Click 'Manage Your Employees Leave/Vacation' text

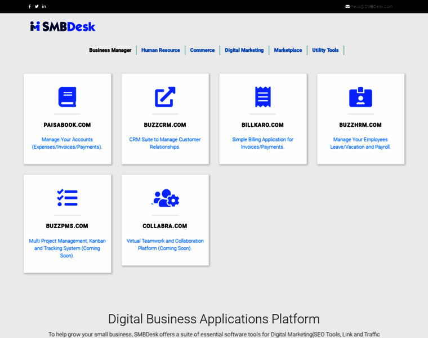(360, 143)
